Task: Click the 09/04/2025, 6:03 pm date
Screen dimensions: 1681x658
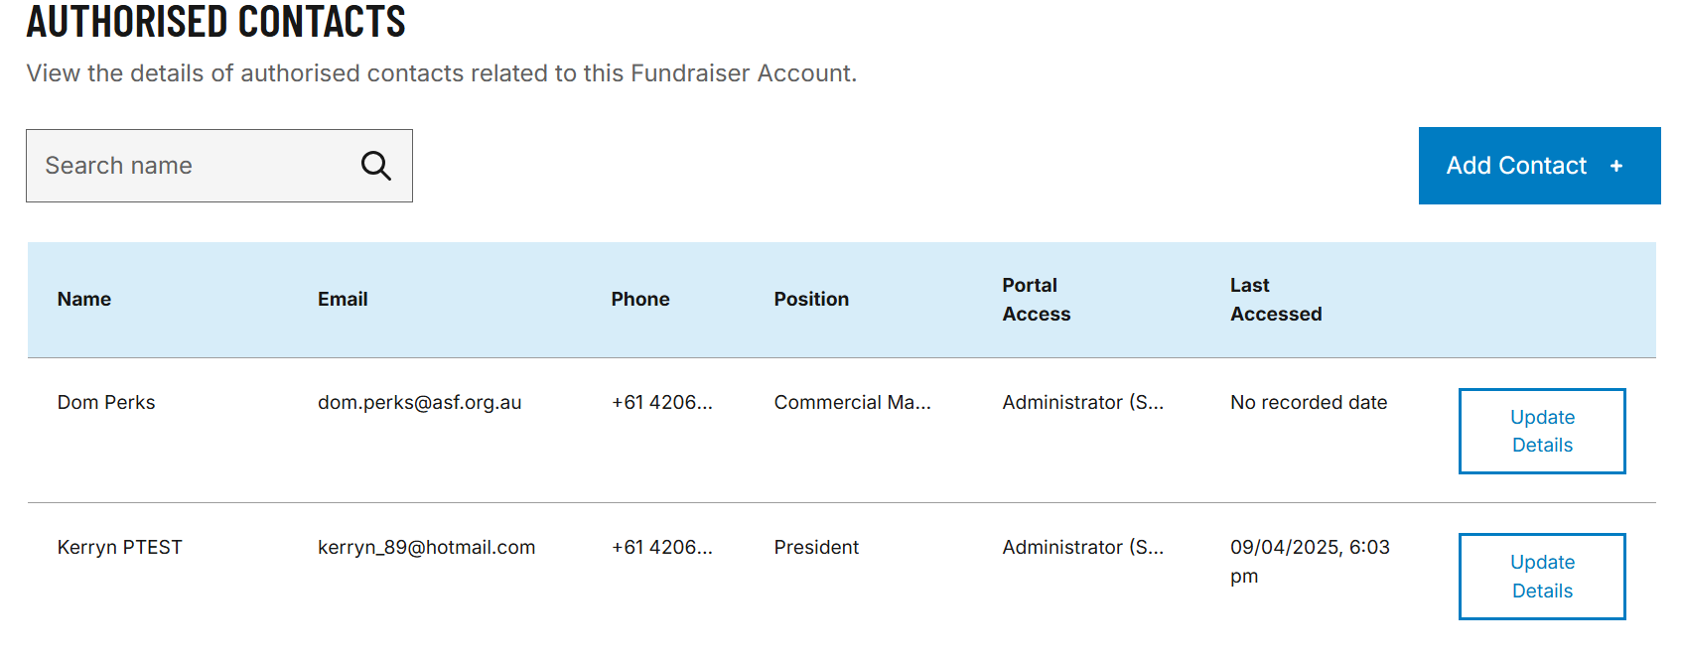Action: click(1310, 562)
